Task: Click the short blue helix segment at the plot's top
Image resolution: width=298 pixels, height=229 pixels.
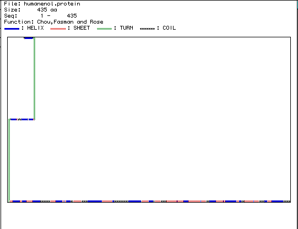Action: point(29,38)
